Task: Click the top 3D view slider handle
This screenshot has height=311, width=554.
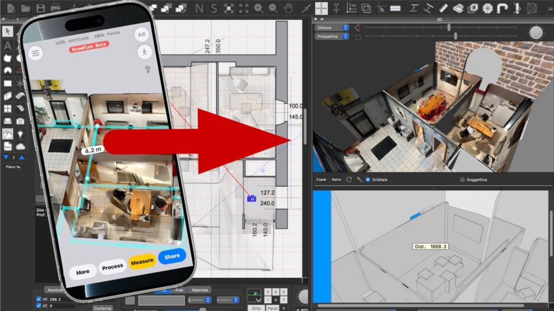Action: point(449,27)
